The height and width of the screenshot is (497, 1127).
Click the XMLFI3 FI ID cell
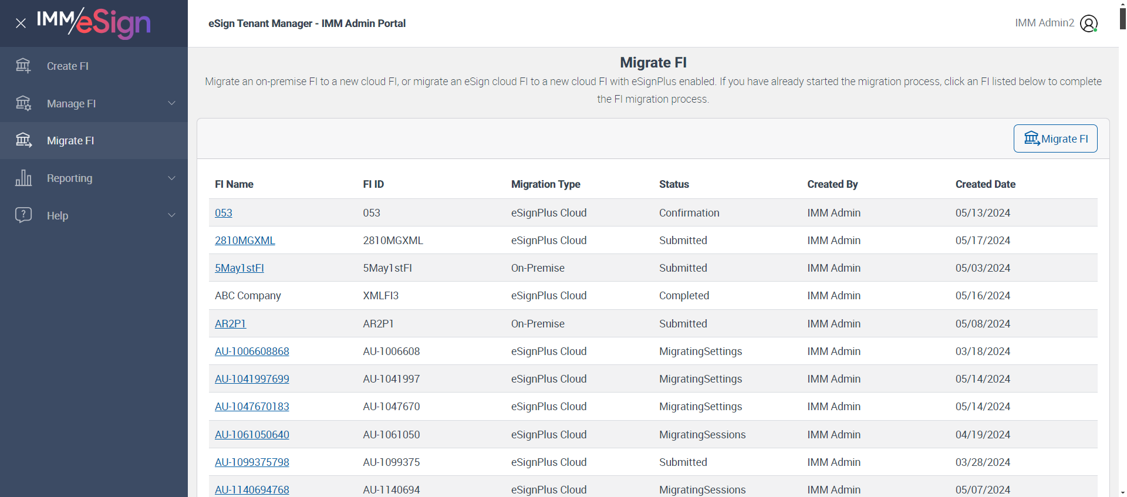(x=381, y=296)
